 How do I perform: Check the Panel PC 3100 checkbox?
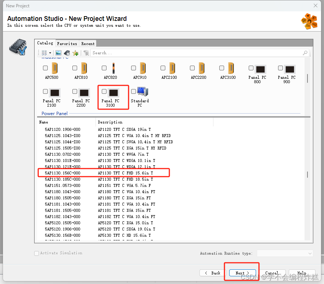pos(104,91)
